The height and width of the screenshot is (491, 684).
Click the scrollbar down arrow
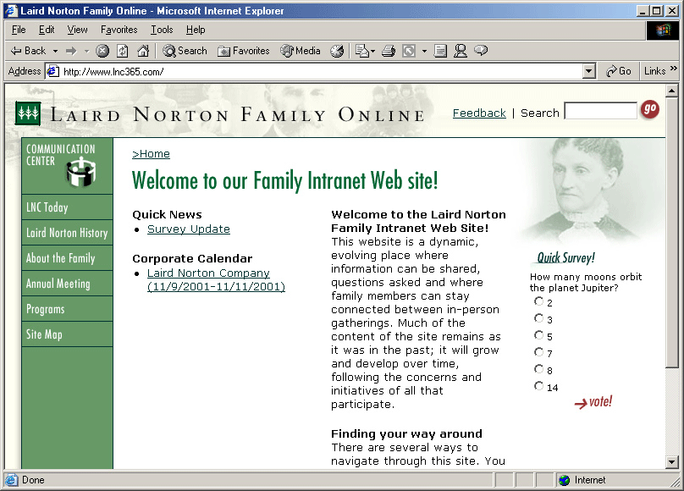click(671, 461)
